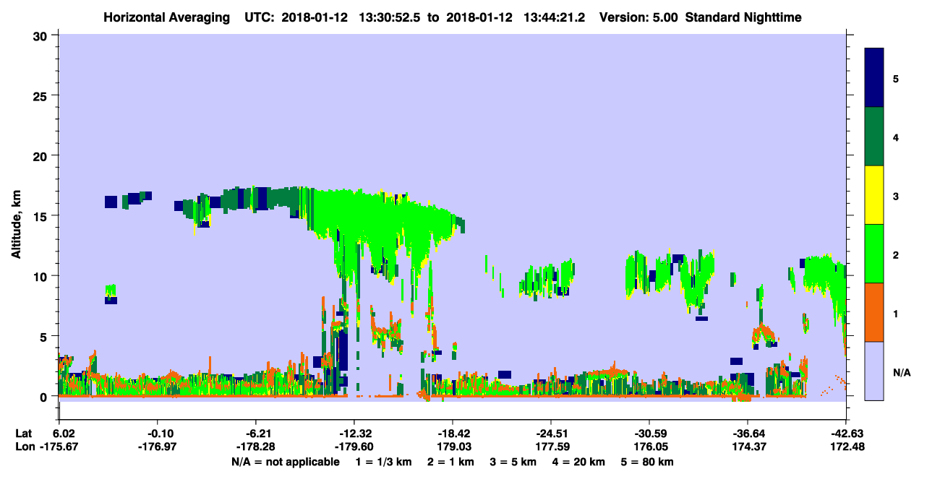Click the longitude tick label 179.03
This screenshot has width=940, height=482.
coord(453,447)
